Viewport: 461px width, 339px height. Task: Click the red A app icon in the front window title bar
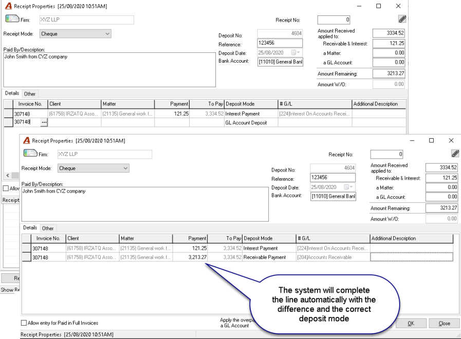[x=27, y=141]
